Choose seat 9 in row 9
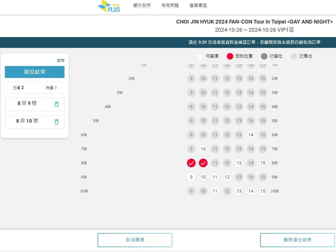The width and height of the screenshot is (336, 252). (191, 177)
